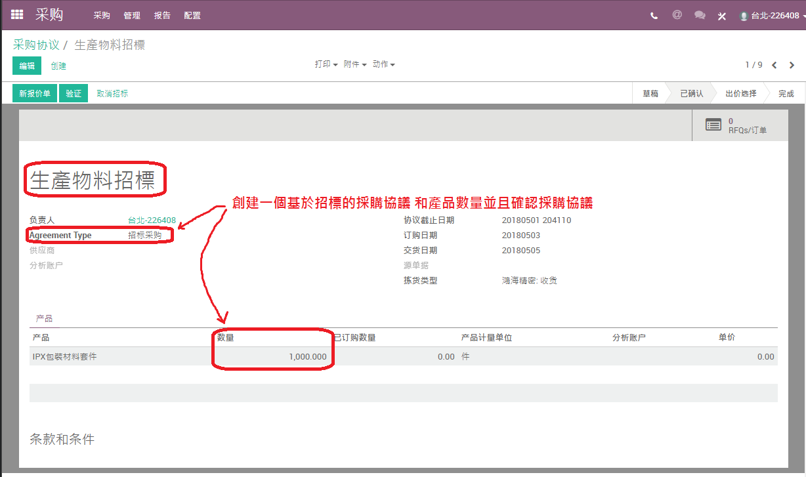Open the 台北-226408 user menu
The height and width of the screenshot is (477, 806).
click(x=769, y=16)
